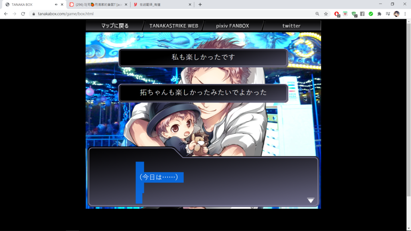The image size is (411, 231).
Task: Open the Chrome three-dot menu
Action: pyautogui.click(x=405, y=14)
